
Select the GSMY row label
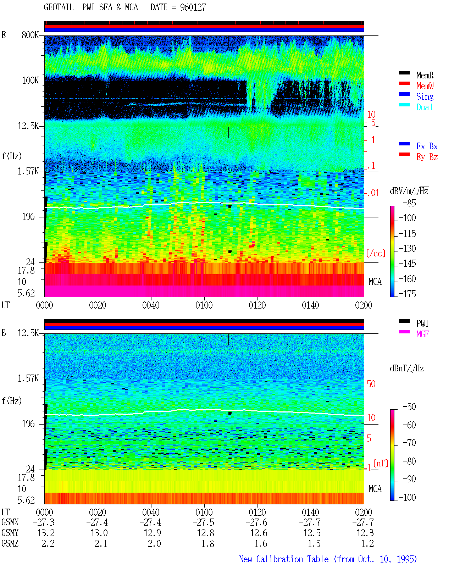10,533
